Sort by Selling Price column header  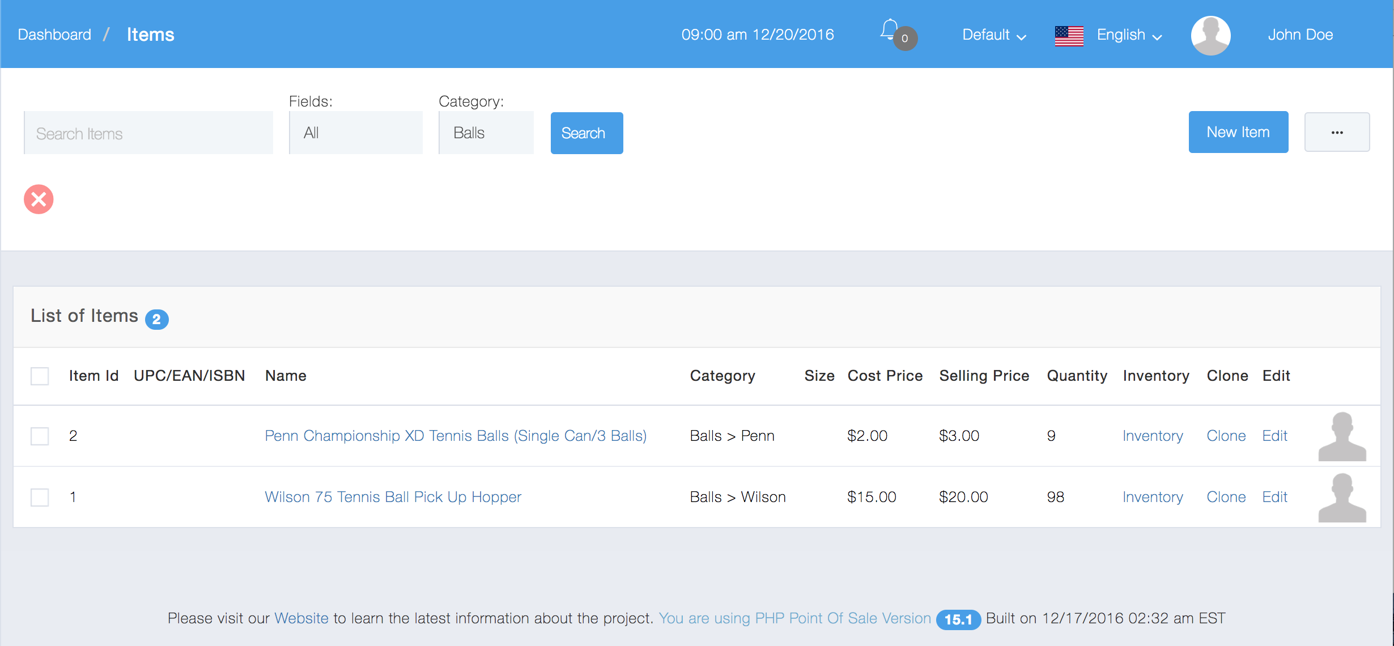(984, 376)
